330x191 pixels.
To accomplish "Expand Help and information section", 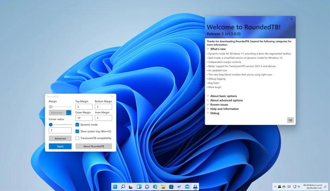I will 223,109.
